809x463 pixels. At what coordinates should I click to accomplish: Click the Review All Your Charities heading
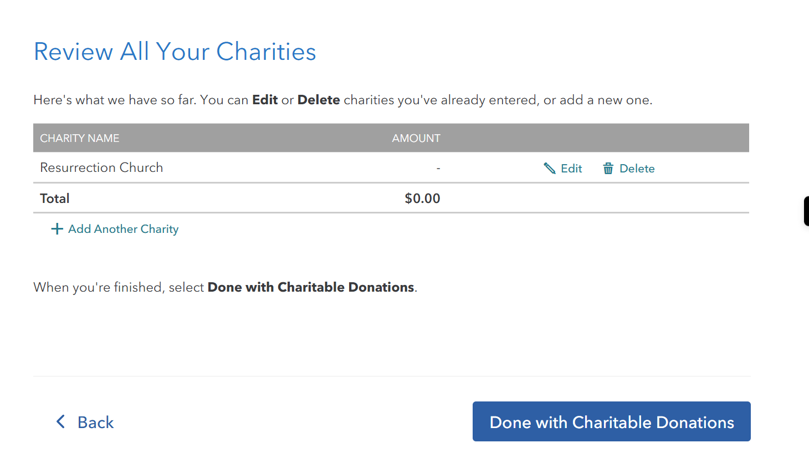click(175, 52)
